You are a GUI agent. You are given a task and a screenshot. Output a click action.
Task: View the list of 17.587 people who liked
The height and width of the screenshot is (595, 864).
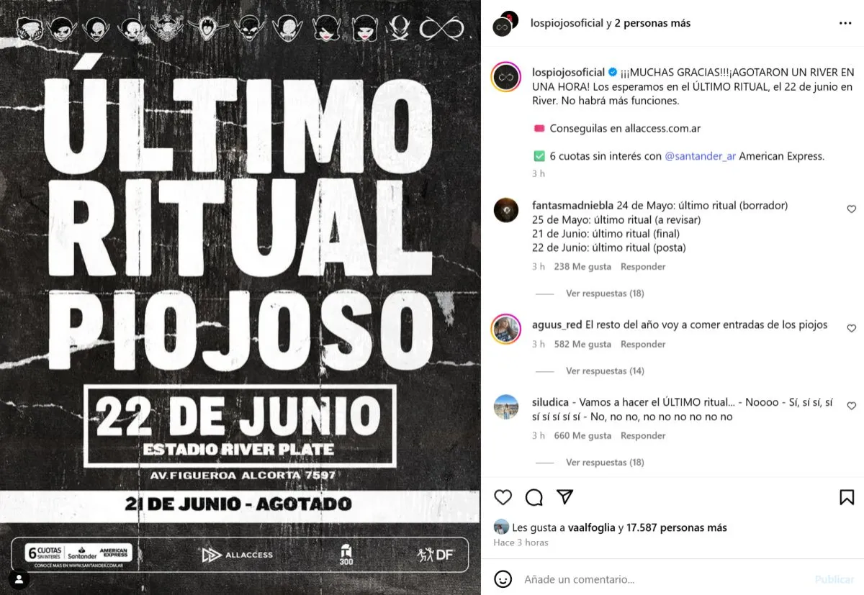(677, 527)
